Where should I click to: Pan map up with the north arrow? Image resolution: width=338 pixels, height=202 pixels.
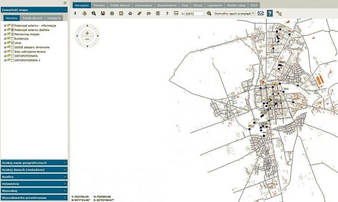(87, 25)
